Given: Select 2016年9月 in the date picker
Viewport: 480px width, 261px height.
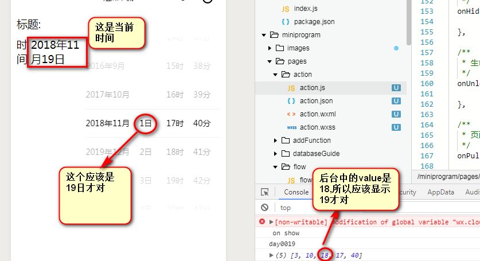Looking at the screenshot, I should coord(106,66).
